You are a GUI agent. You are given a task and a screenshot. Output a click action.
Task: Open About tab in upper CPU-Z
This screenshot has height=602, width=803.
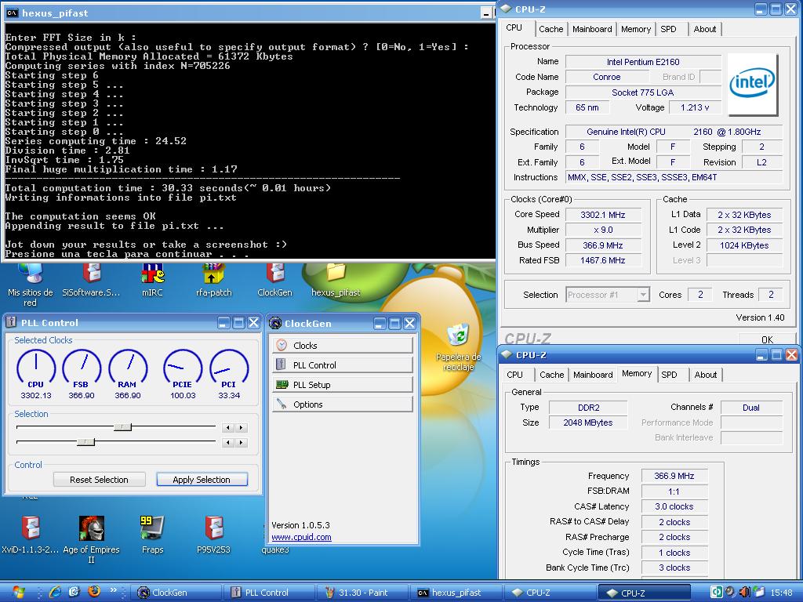[x=705, y=29]
